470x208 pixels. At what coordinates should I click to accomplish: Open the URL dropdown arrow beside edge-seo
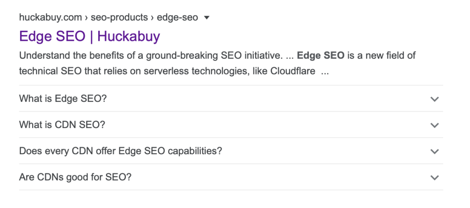pyautogui.click(x=207, y=18)
